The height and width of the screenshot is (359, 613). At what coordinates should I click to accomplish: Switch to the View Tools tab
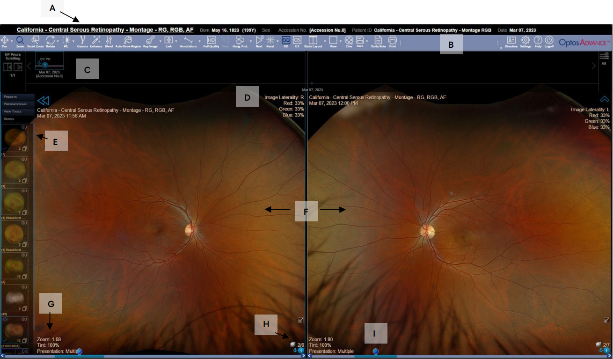point(17,111)
